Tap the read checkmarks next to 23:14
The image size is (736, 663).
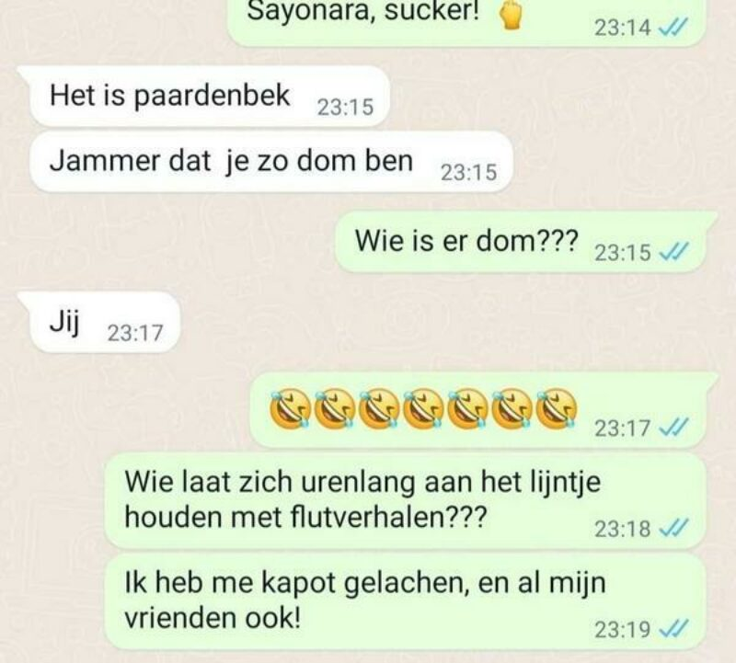pos(673,28)
